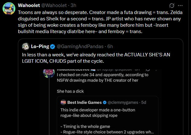Open Wahoolet's profile avatar

[9, 9]
